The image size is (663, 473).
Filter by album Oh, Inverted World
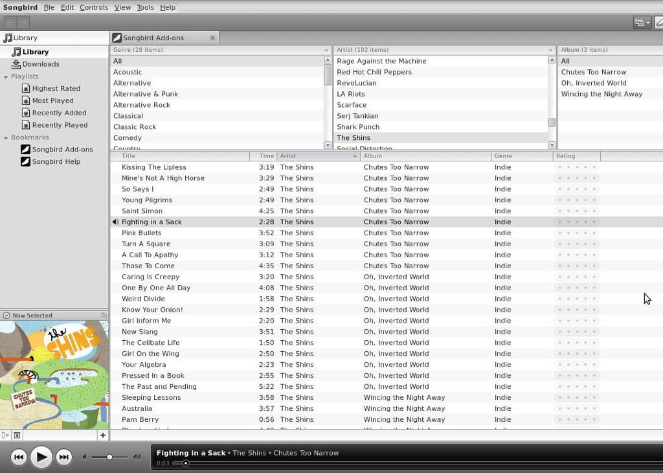pyautogui.click(x=611, y=83)
